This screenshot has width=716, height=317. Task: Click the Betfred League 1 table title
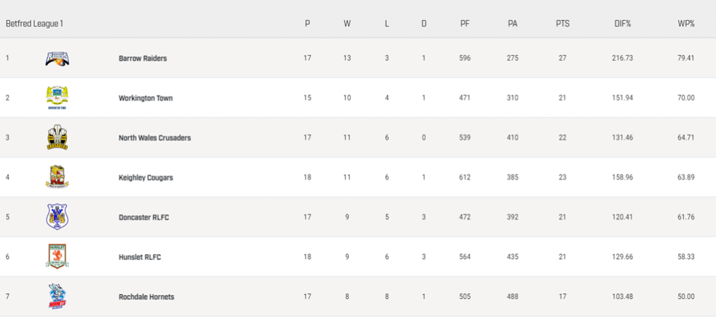pos(34,23)
